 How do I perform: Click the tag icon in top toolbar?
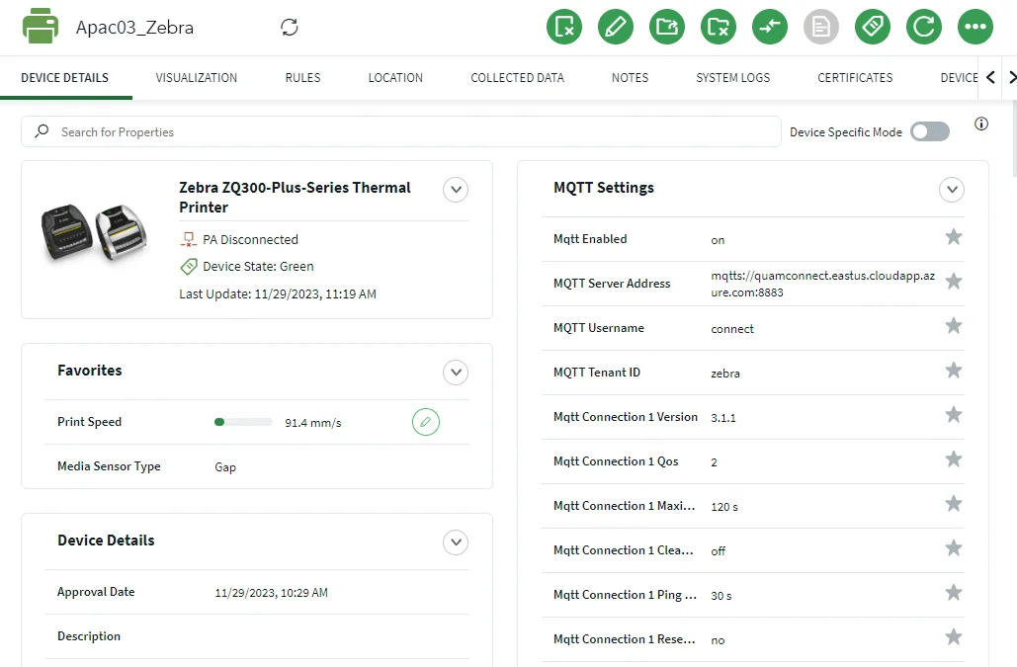[873, 27]
